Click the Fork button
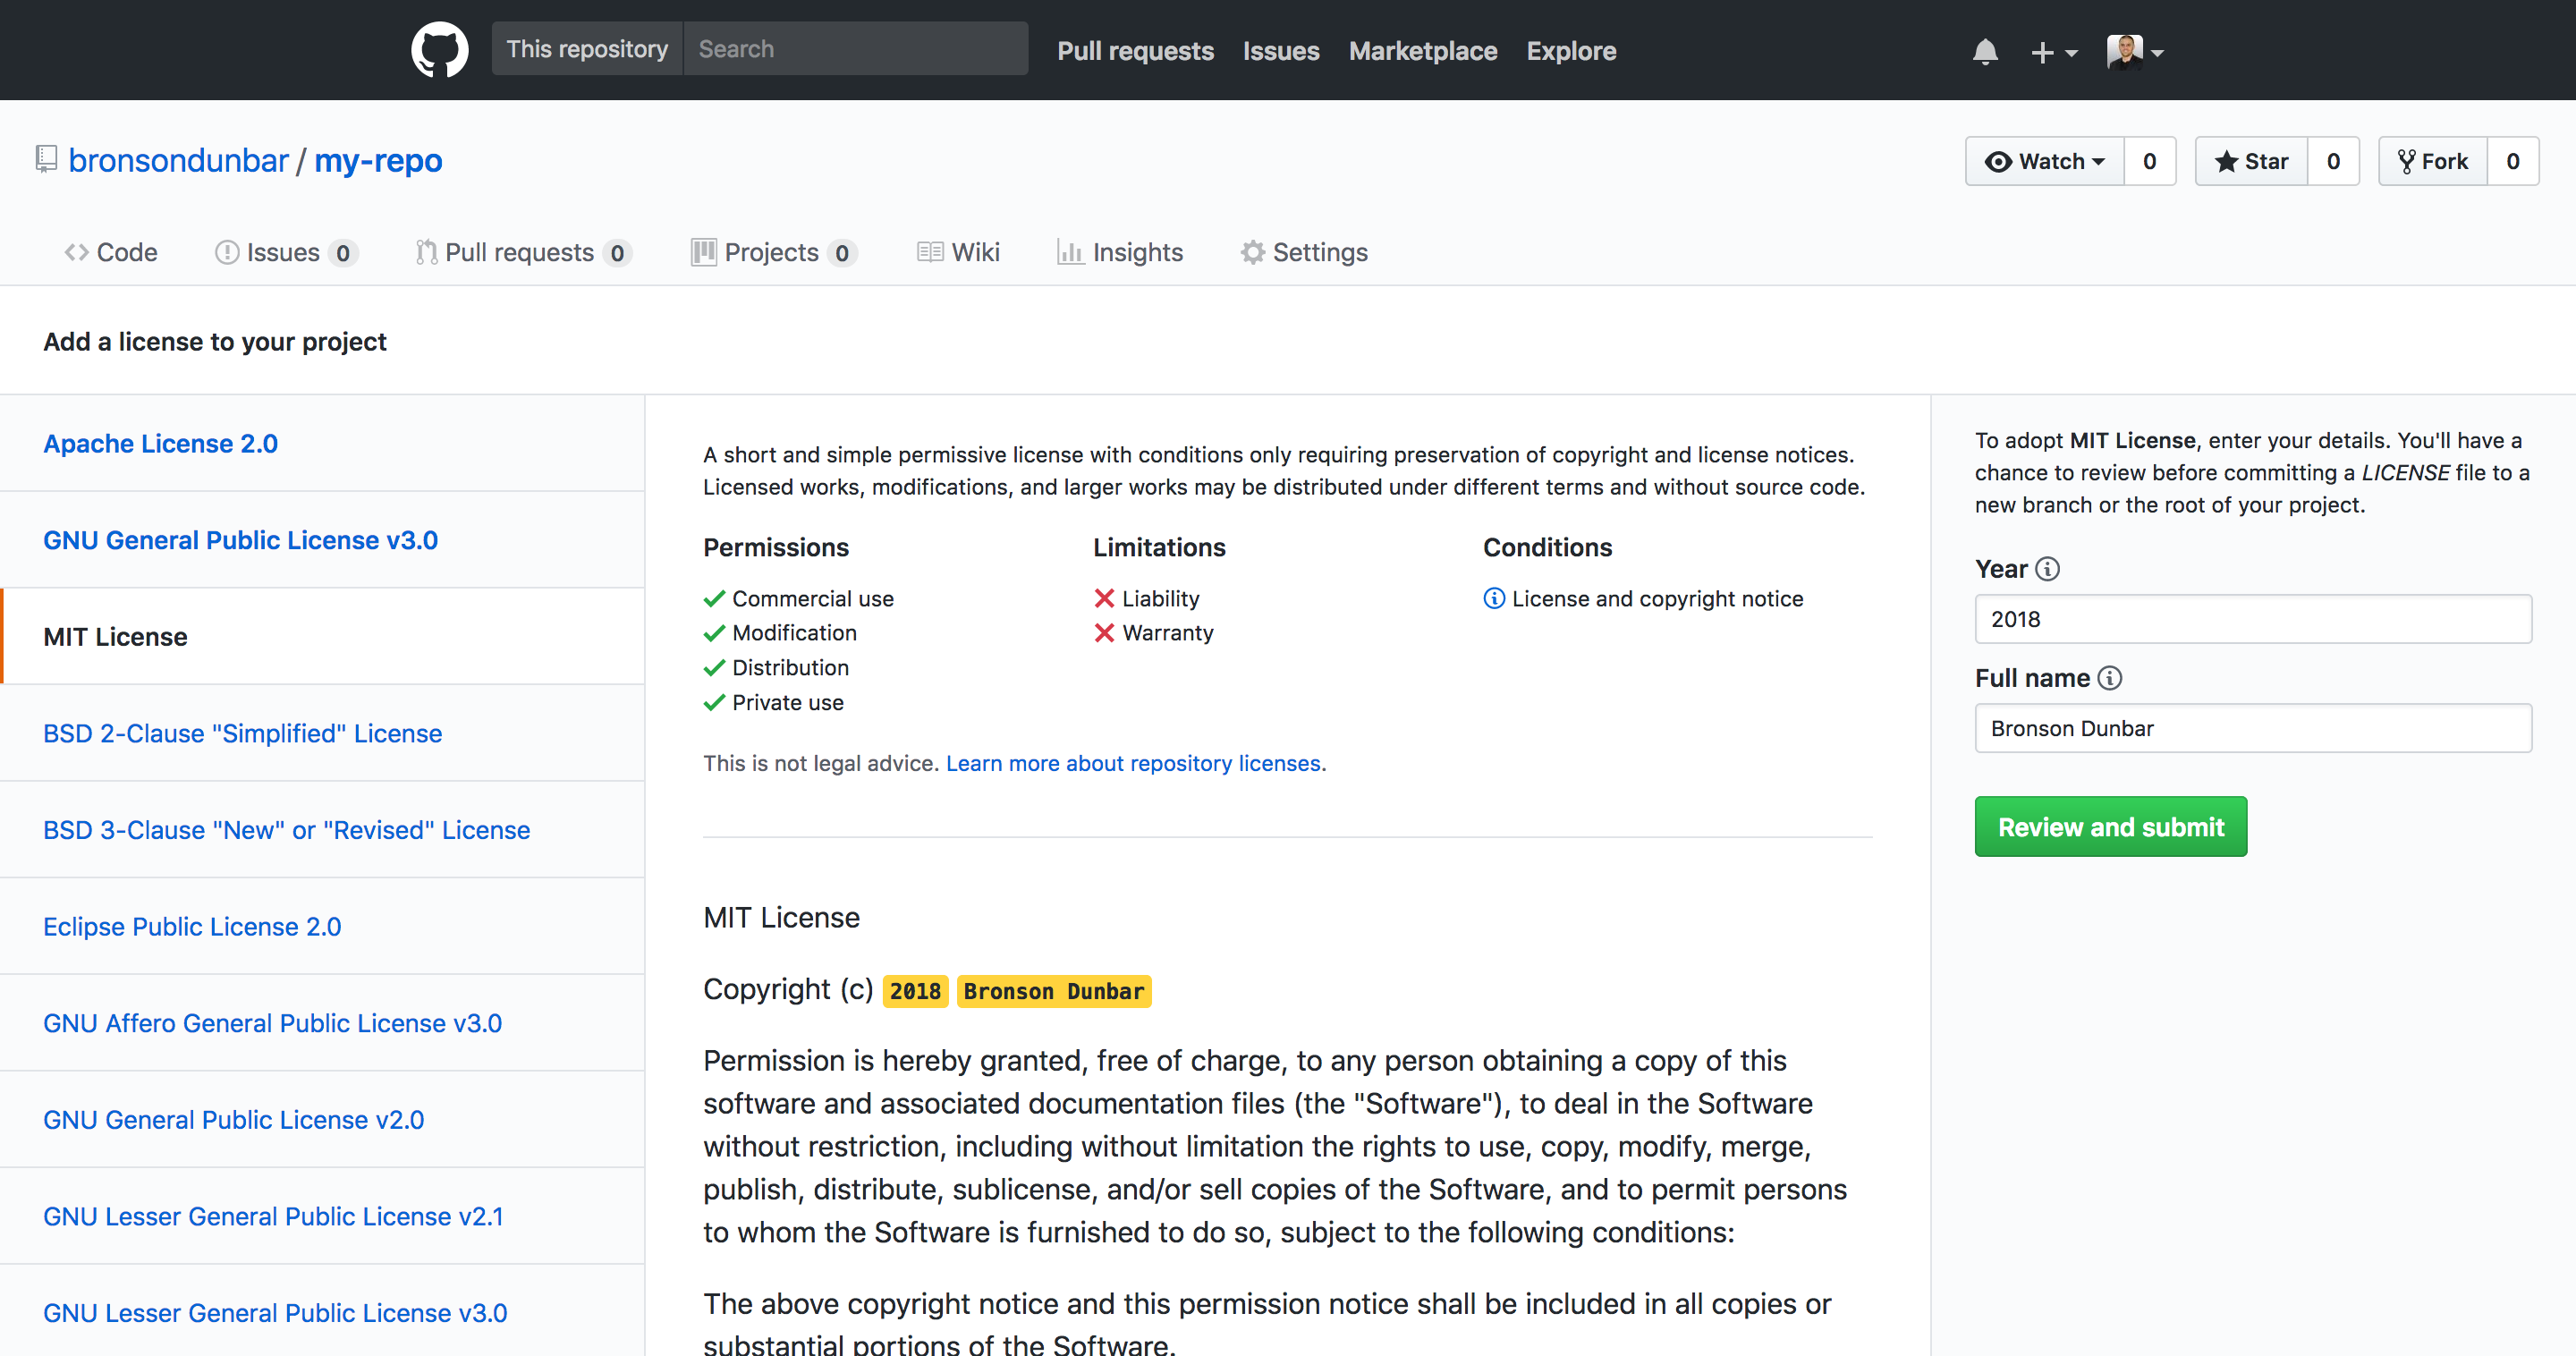Viewport: 2576px width, 1356px height. (2432, 161)
